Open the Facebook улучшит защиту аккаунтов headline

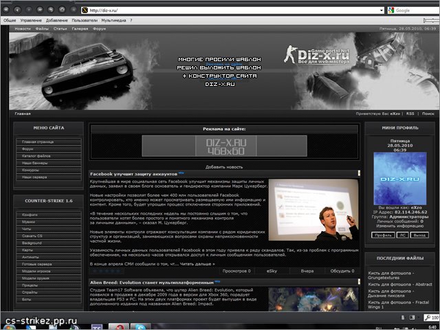133,174
